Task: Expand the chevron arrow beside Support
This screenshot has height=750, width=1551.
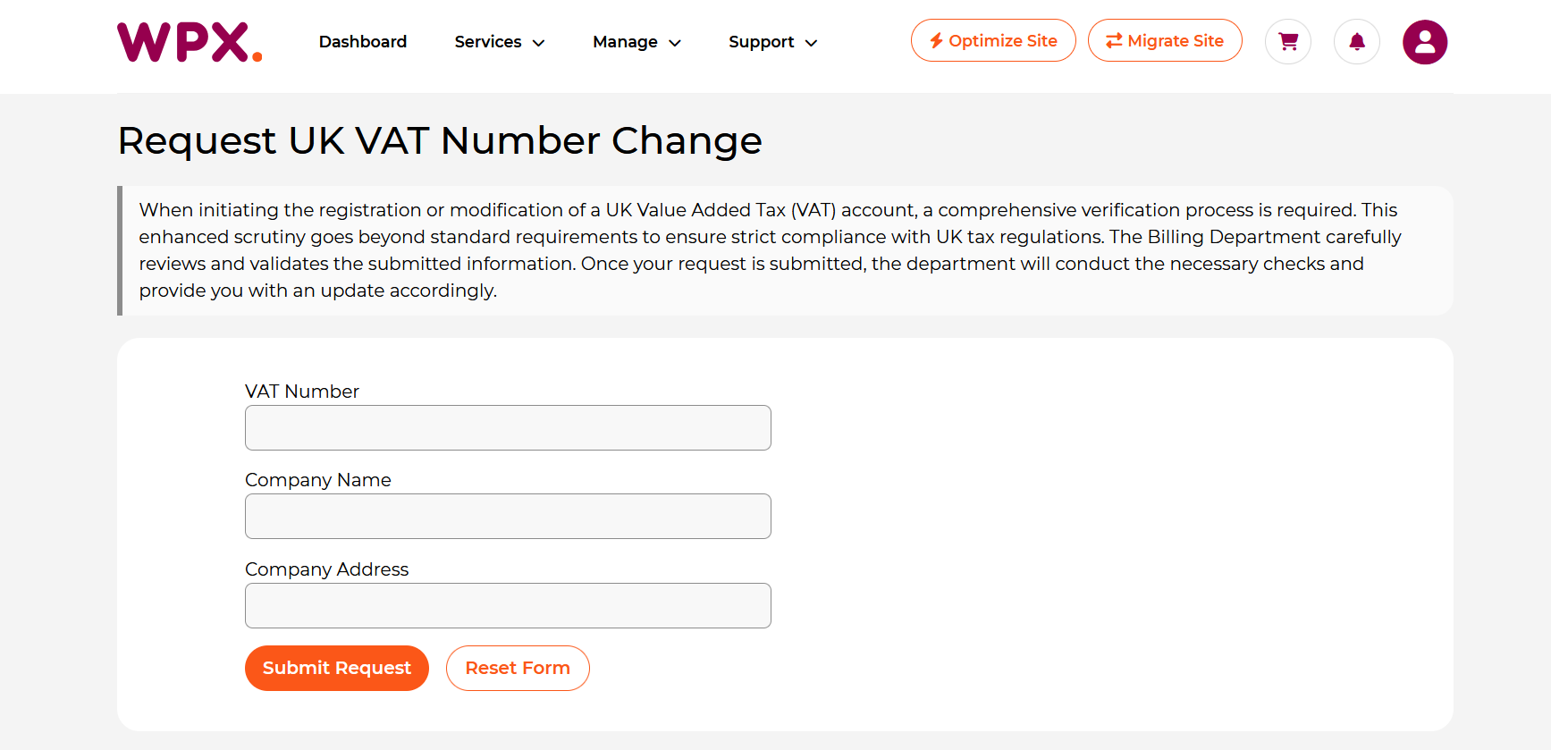Action: click(x=812, y=43)
